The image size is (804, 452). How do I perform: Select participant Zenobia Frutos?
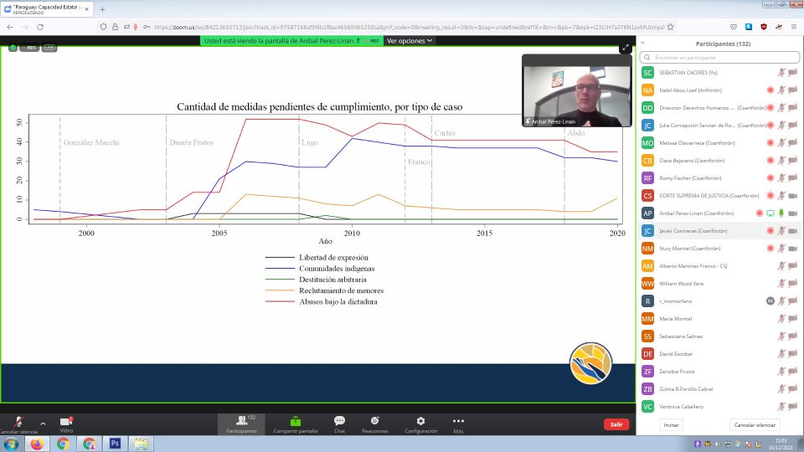click(x=720, y=372)
